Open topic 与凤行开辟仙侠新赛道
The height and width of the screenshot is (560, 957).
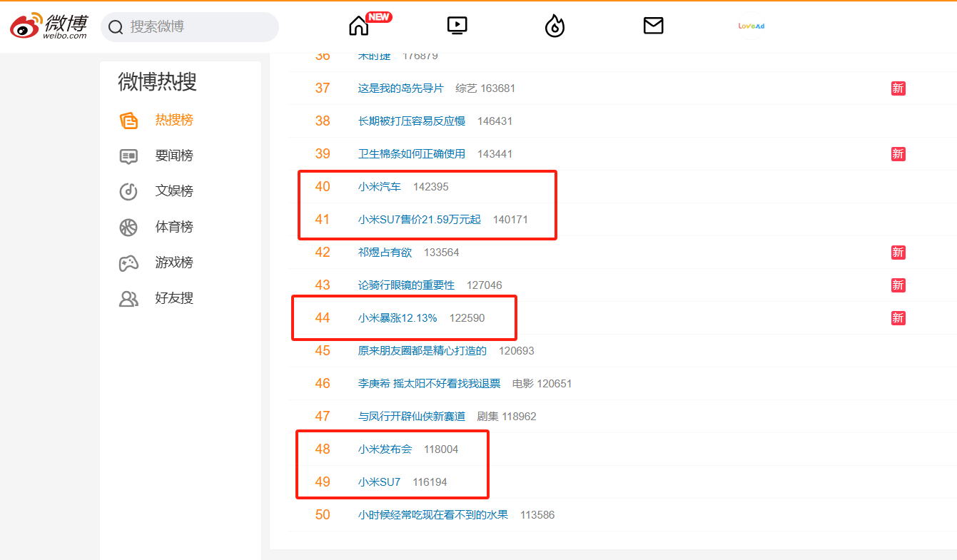coord(412,417)
